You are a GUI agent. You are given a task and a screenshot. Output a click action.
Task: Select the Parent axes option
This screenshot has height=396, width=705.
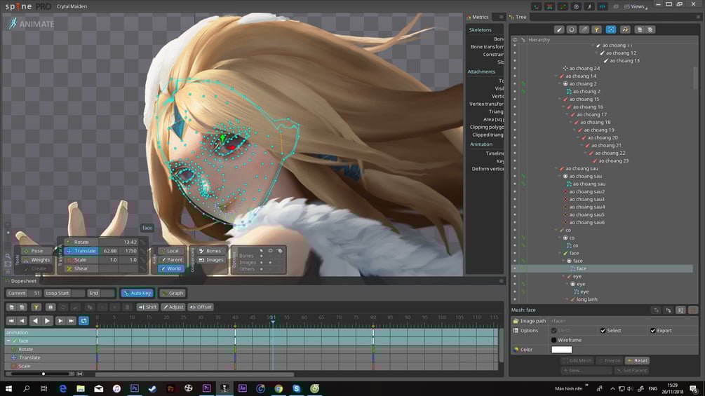(x=171, y=259)
